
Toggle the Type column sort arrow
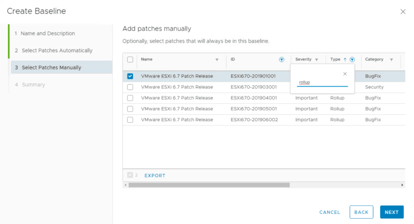click(345, 60)
